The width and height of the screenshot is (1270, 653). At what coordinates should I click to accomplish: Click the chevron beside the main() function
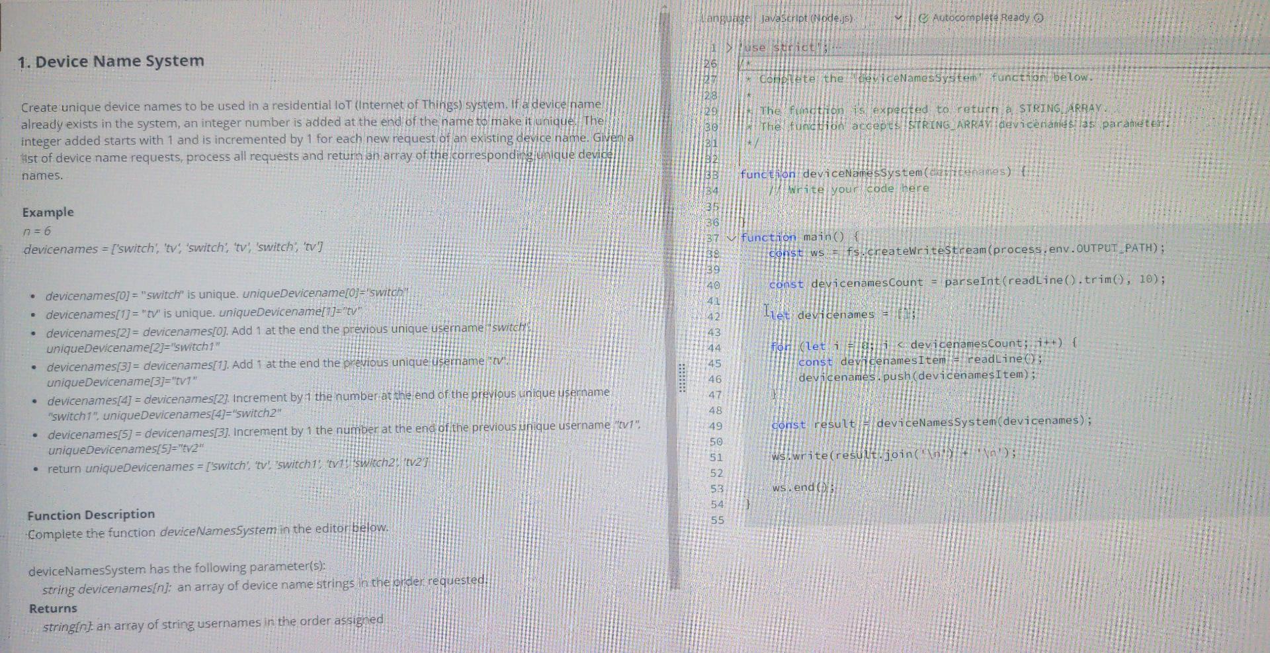click(732, 237)
